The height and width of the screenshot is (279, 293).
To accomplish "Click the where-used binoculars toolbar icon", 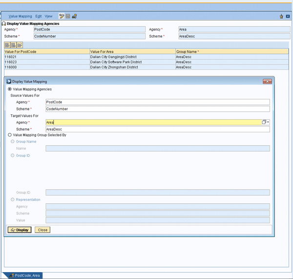I will click(x=74, y=16).
